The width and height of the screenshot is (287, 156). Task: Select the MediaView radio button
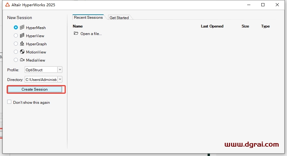point(16,60)
